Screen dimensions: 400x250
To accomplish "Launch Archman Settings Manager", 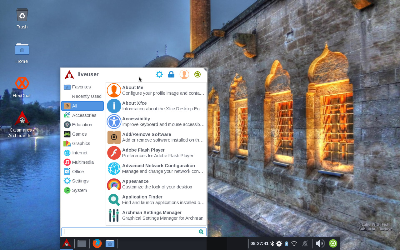I will (x=156, y=215).
